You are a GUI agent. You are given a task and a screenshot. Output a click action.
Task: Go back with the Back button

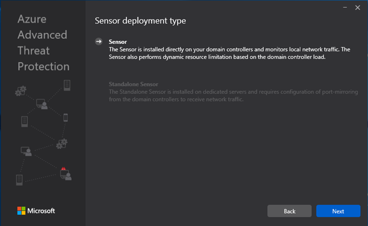coord(290,211)
